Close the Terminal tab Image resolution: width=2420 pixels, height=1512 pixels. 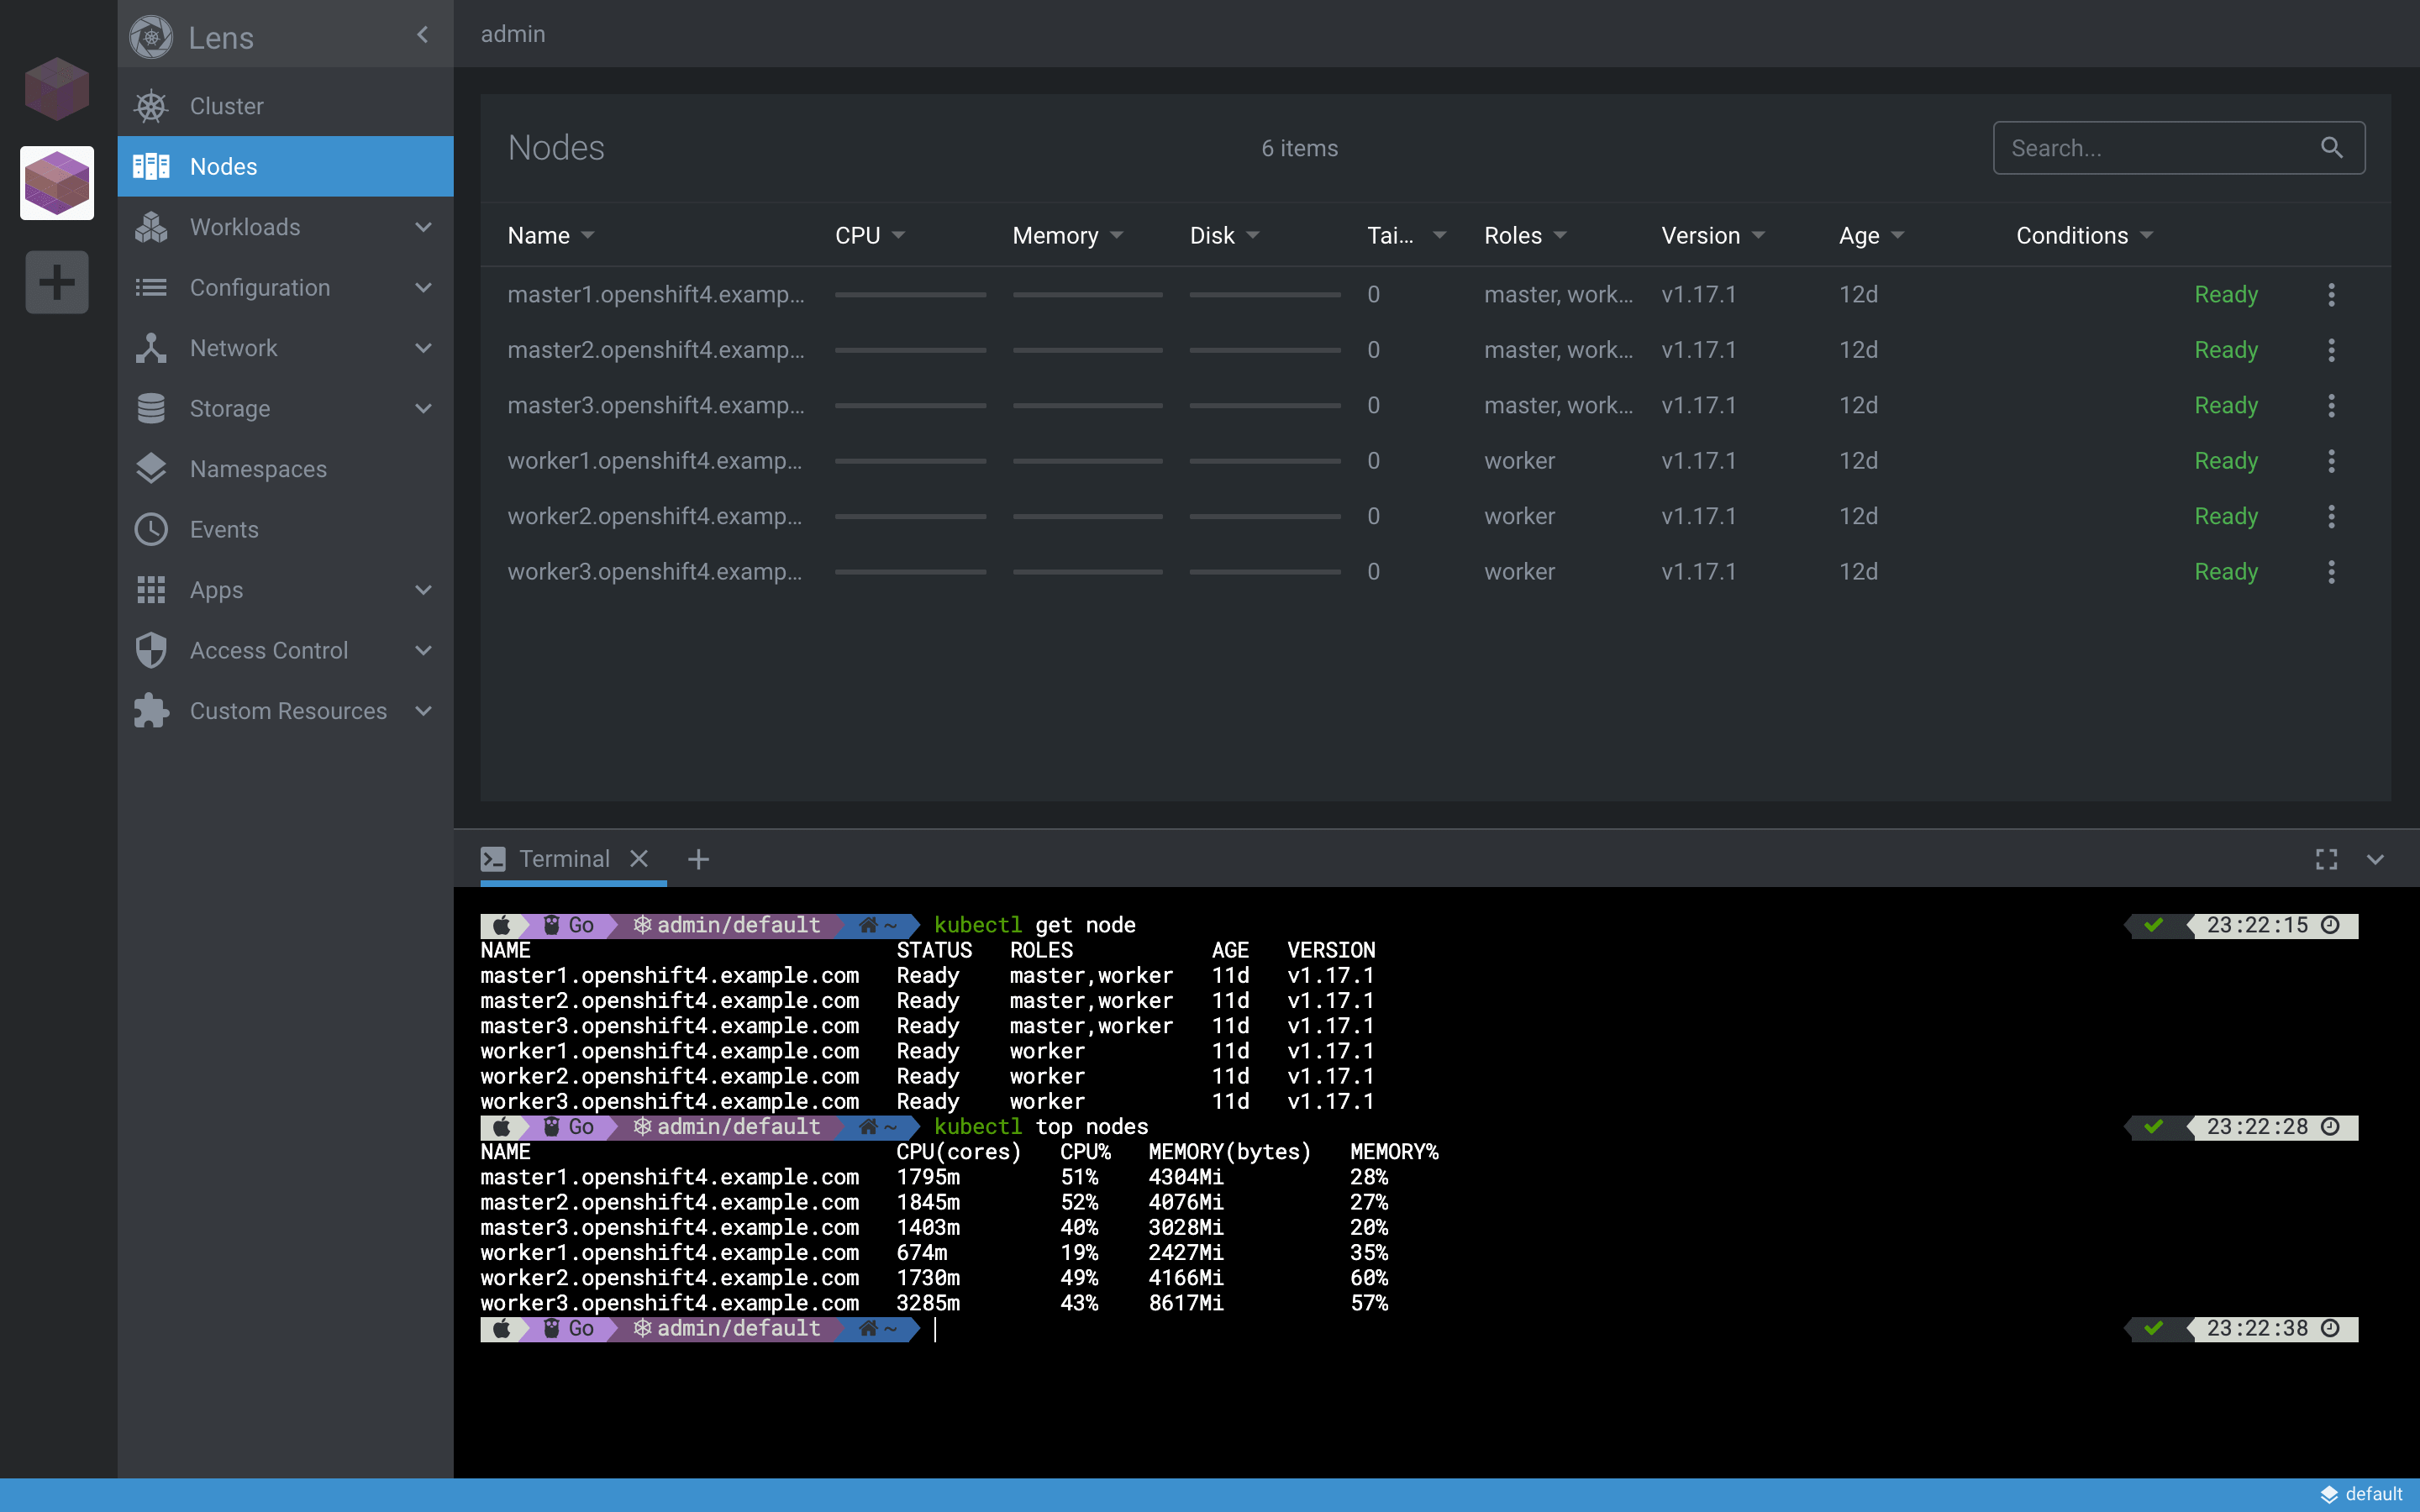point(640,859)
